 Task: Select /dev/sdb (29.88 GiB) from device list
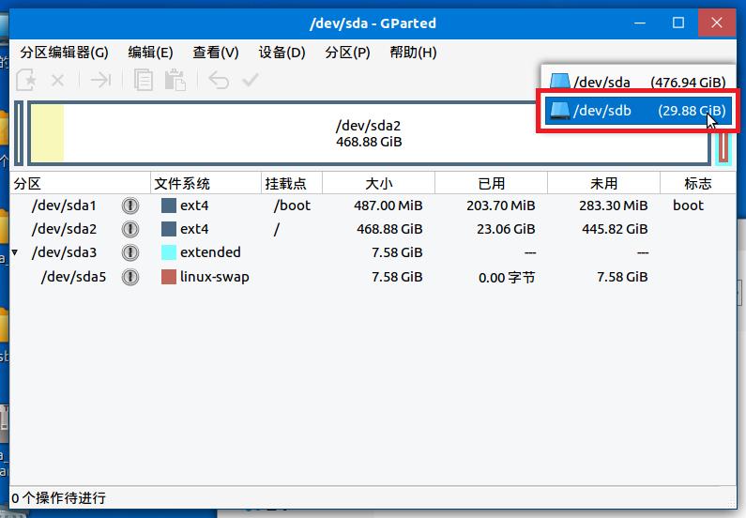pyautogui.click(x=638, y=111)
